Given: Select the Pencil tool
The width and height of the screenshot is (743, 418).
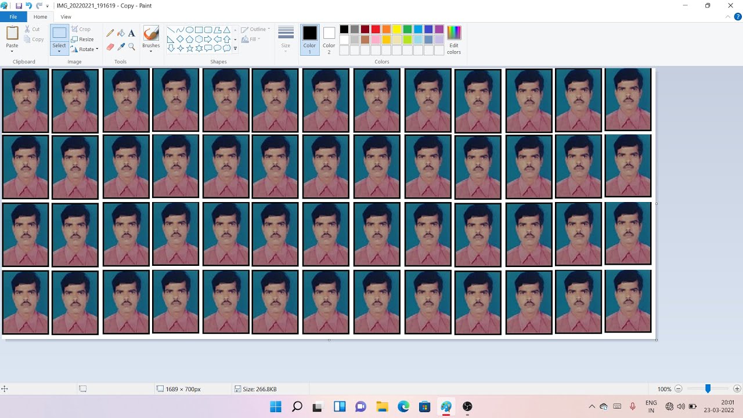Looking at the screenshot, I should (x=110, y=33).
